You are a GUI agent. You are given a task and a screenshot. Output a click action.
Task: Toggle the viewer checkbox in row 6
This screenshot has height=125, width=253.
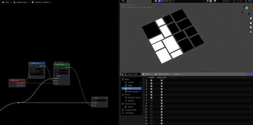[x=151, y=98]
